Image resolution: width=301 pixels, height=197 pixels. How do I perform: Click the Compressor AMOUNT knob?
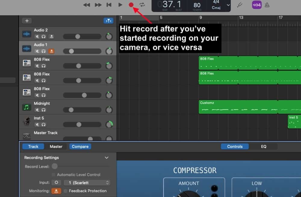pos(188,194)
